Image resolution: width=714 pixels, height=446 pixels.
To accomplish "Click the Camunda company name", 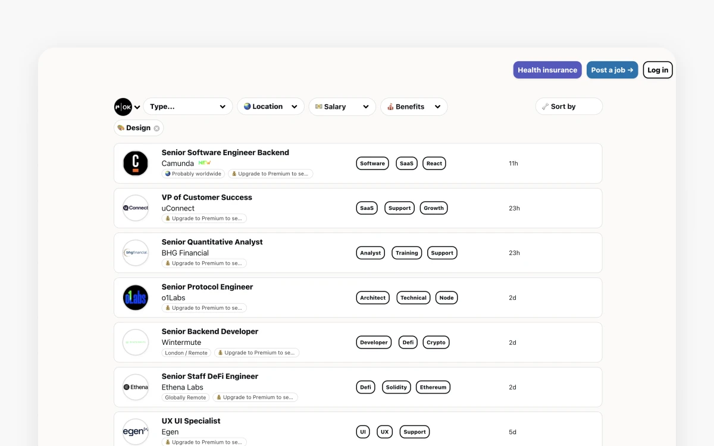I will pyautogui.click(x=178, y=163).
